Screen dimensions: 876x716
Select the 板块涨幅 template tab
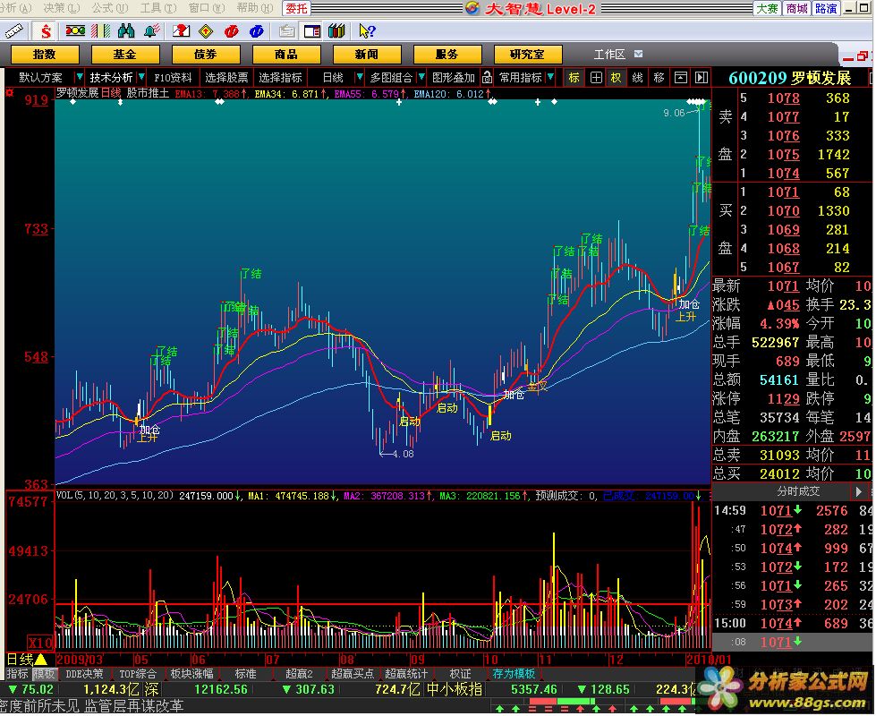191,674
